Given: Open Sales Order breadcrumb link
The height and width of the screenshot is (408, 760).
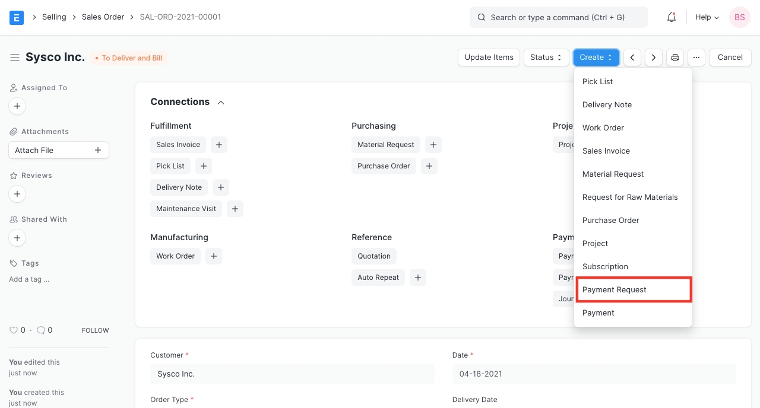Looking at the screenshot, I should 103,17.
